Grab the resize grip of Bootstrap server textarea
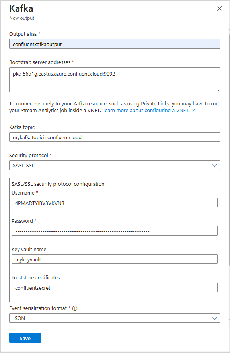 pyautogui.click(x=218, y=90)
